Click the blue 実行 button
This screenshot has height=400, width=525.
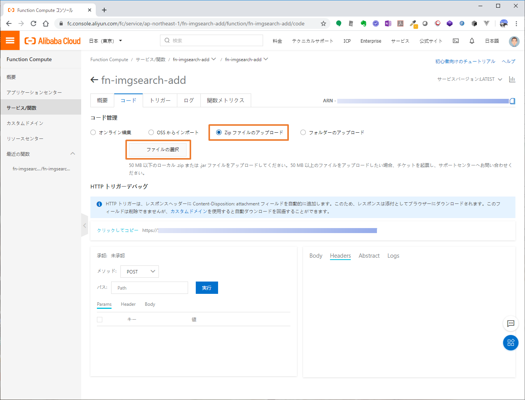(x=207, y=288)
